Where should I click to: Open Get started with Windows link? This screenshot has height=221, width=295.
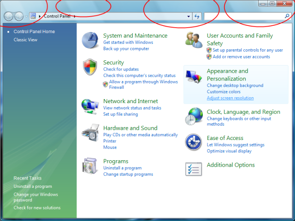tap(128, 42)
